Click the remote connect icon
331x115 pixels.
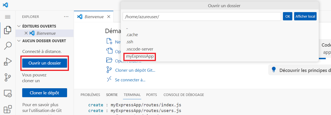coord(110,79)
